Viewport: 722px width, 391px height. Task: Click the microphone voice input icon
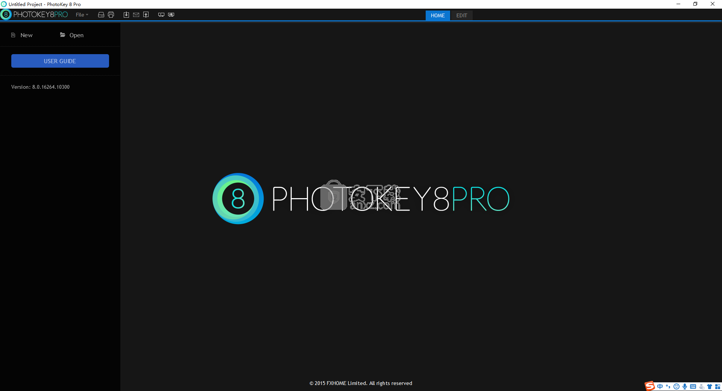click(685, 386)
